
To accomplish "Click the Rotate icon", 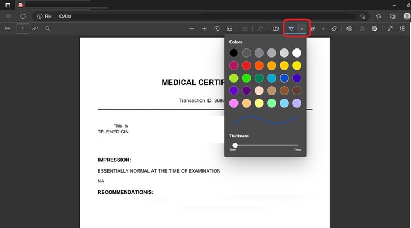I will tap(217, 29).
